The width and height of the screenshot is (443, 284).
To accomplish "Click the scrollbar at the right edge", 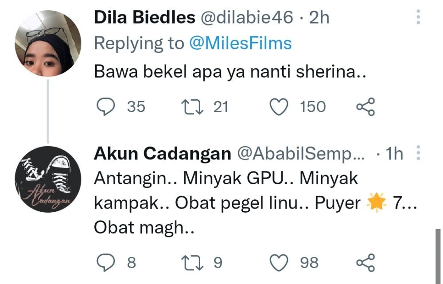I will (438, 256).
